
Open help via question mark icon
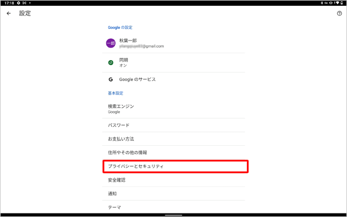339,13
